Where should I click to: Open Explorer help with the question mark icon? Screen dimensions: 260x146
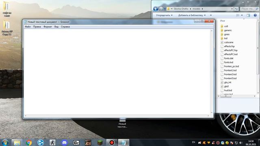255,15
